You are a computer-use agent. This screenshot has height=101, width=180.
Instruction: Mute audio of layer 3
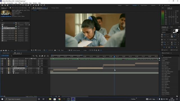(3, 63)
